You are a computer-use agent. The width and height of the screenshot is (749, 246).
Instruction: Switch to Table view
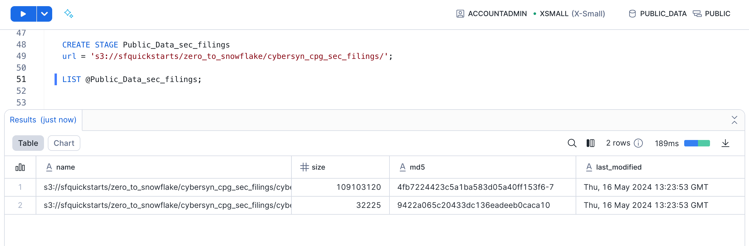[28, 143]
